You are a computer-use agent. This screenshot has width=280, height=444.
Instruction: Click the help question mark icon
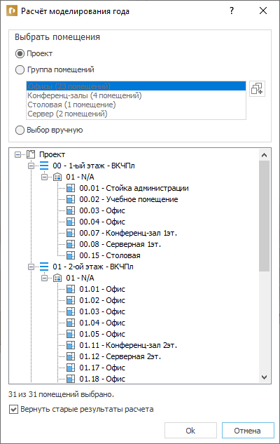pos(232,11)
